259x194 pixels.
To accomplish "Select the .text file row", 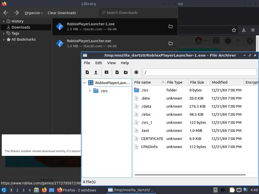I will click(196, 131).
